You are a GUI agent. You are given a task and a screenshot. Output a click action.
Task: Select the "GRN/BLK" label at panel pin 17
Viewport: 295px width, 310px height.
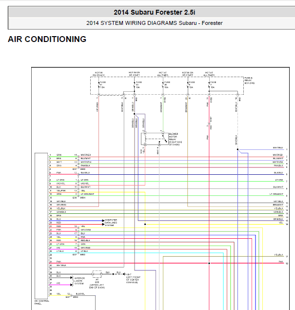point(61,212)
